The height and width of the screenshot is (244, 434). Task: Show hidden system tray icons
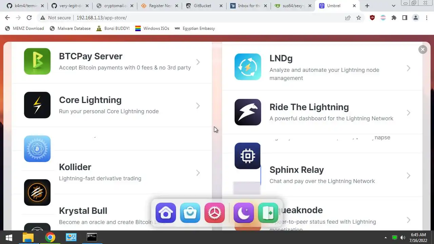click(386, 238)
